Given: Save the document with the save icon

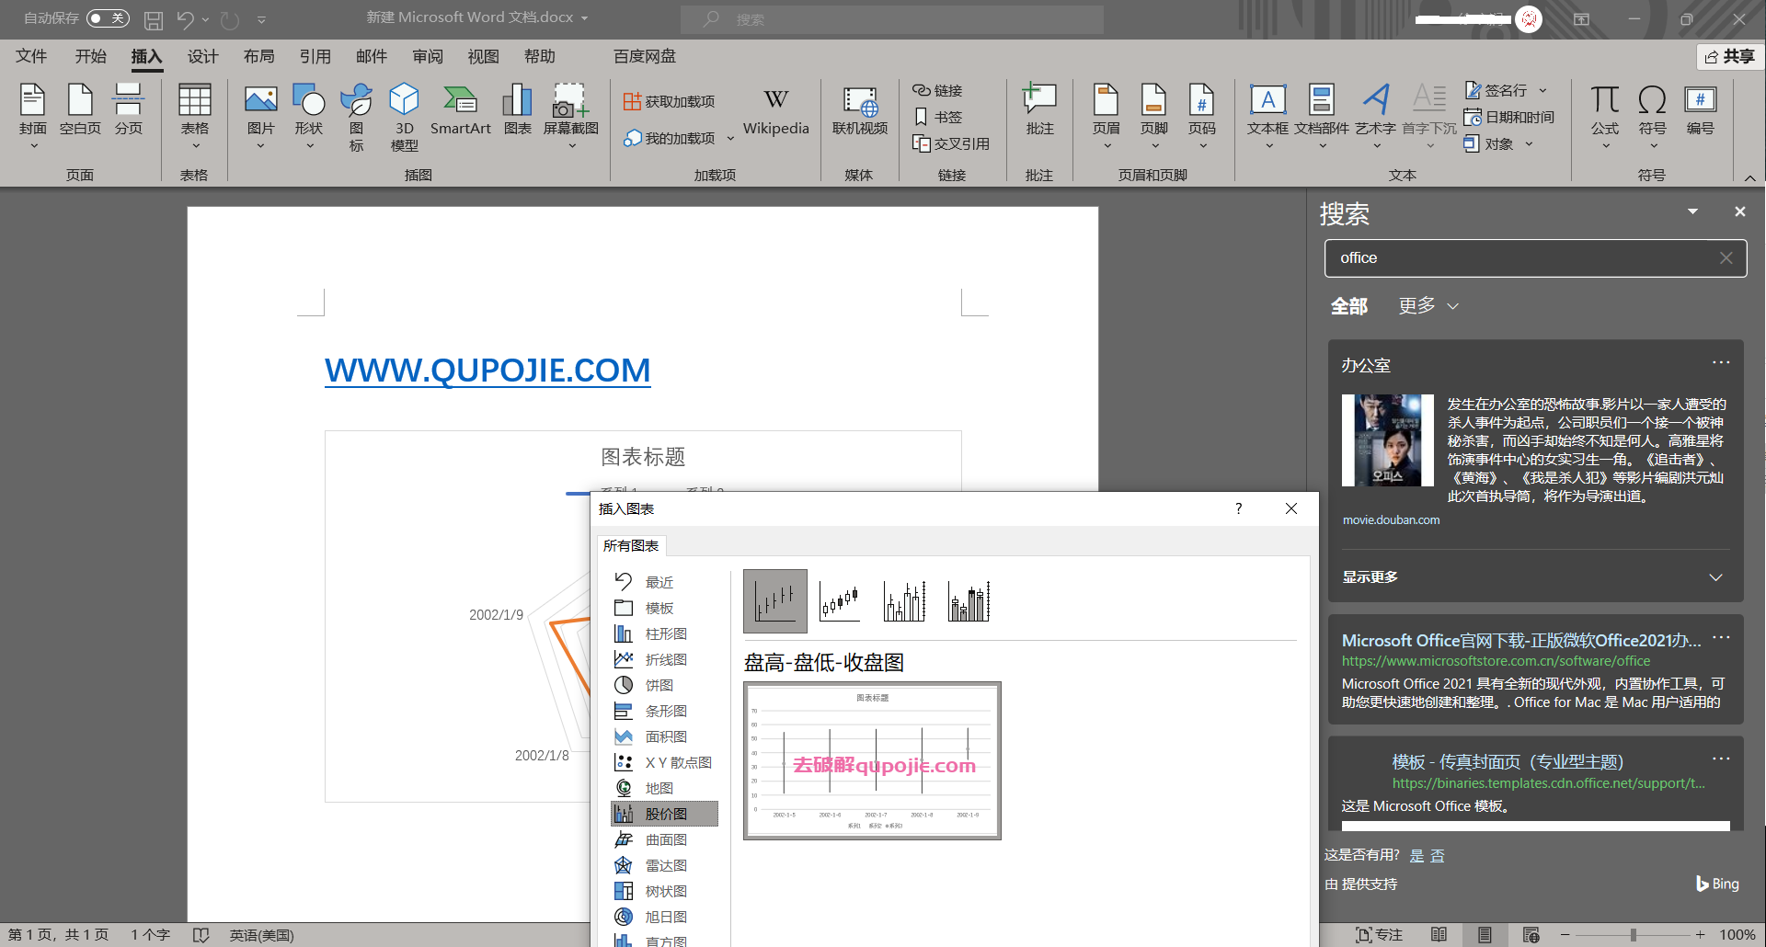Looking at the screenshot, I should 154,19.
